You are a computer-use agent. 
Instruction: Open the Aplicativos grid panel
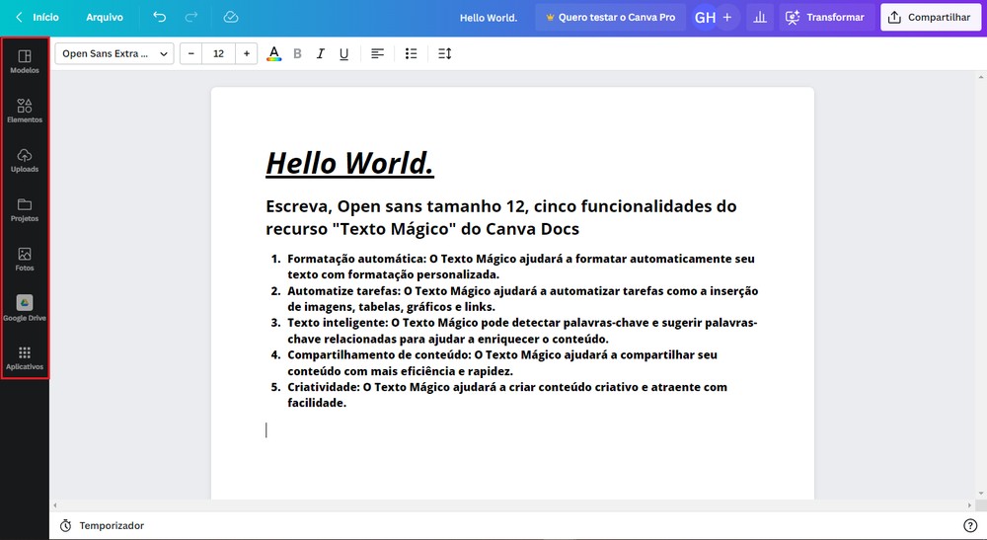25,358
